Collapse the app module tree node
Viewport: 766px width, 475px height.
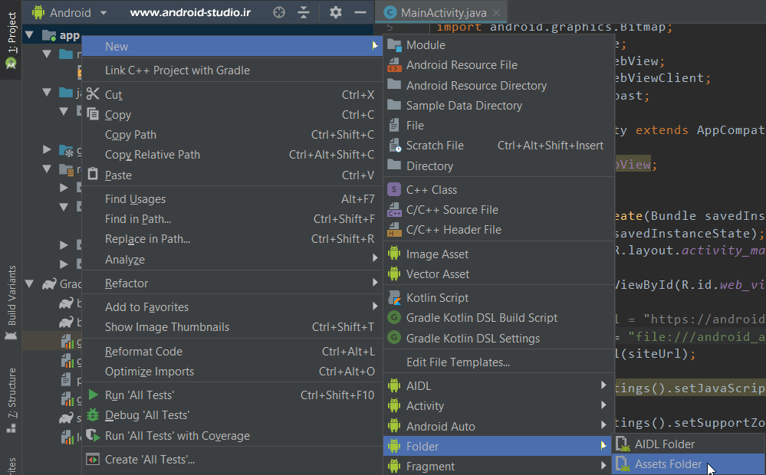(29, 35)
